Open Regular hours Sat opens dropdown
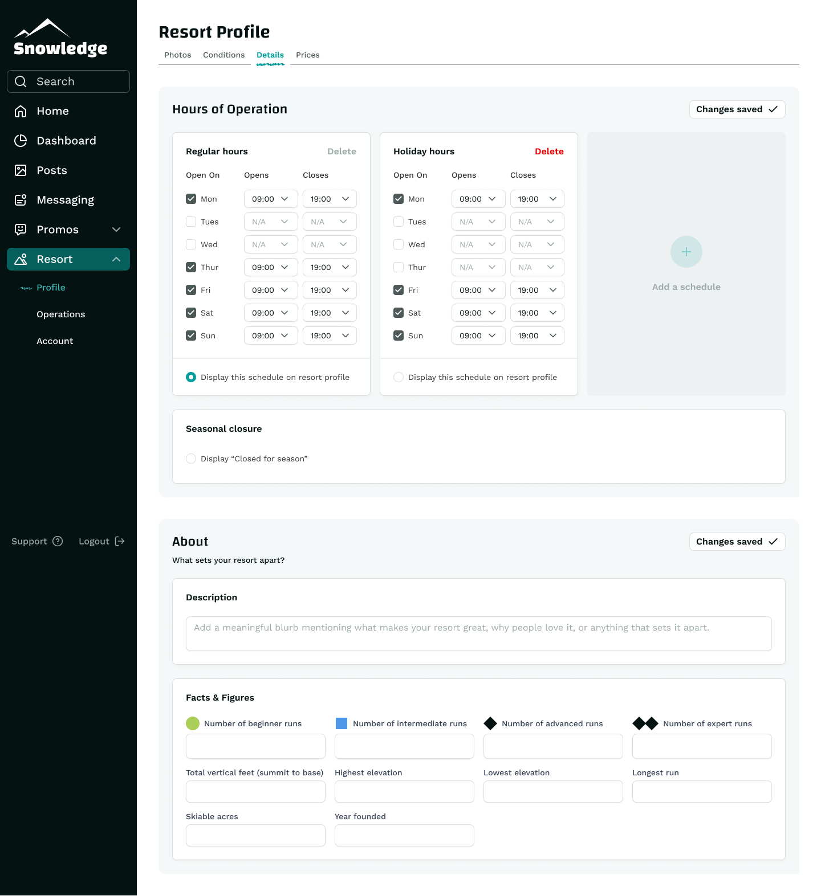Viewport: 821px width, 896px height. (271, 313)
